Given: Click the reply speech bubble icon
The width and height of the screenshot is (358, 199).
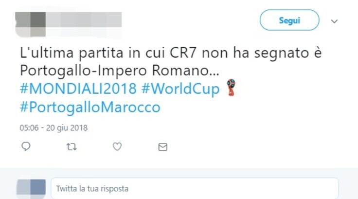Looking at the screenshot, I should [26, 146].
